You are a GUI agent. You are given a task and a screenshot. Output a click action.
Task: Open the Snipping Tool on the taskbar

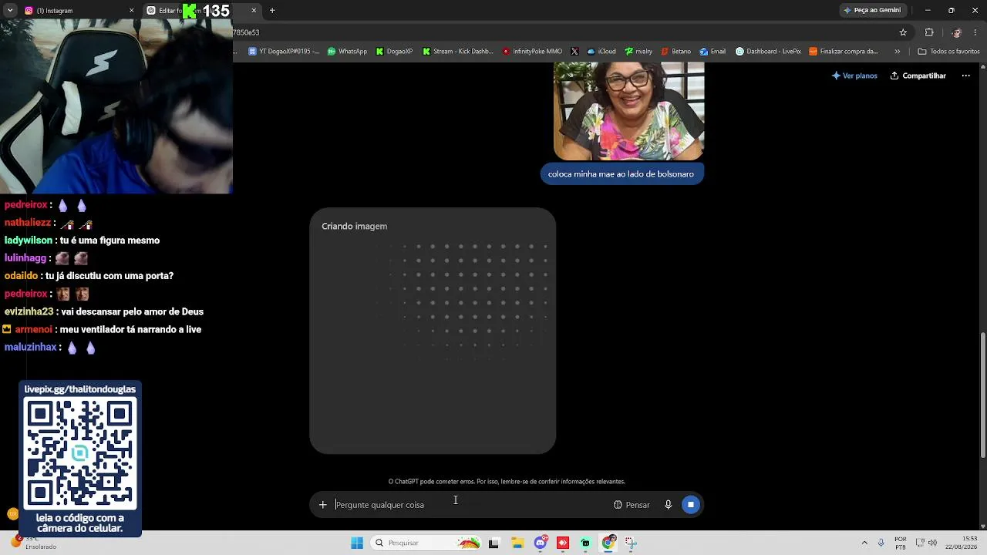631,543
